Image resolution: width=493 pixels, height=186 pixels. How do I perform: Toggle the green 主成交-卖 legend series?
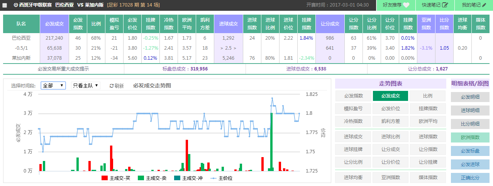point(141,178)
